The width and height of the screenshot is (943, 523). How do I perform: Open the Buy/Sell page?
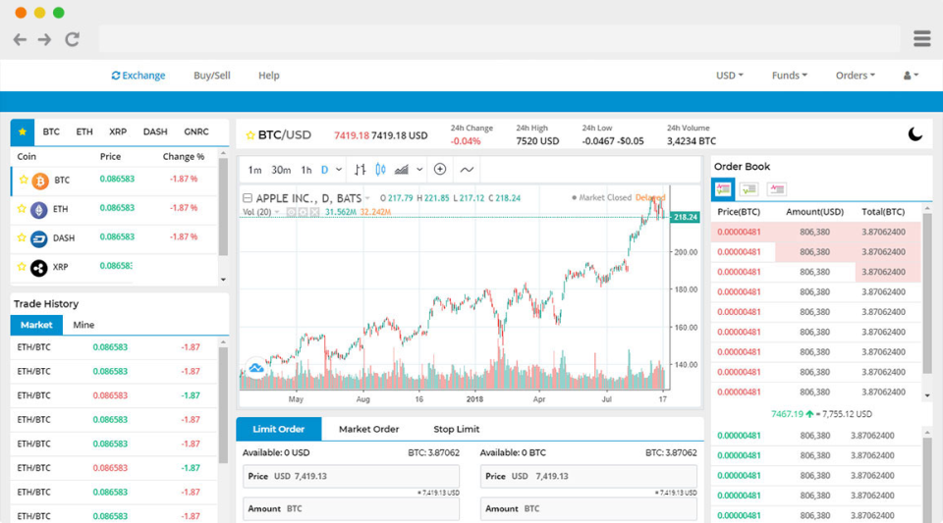(212, 75)
